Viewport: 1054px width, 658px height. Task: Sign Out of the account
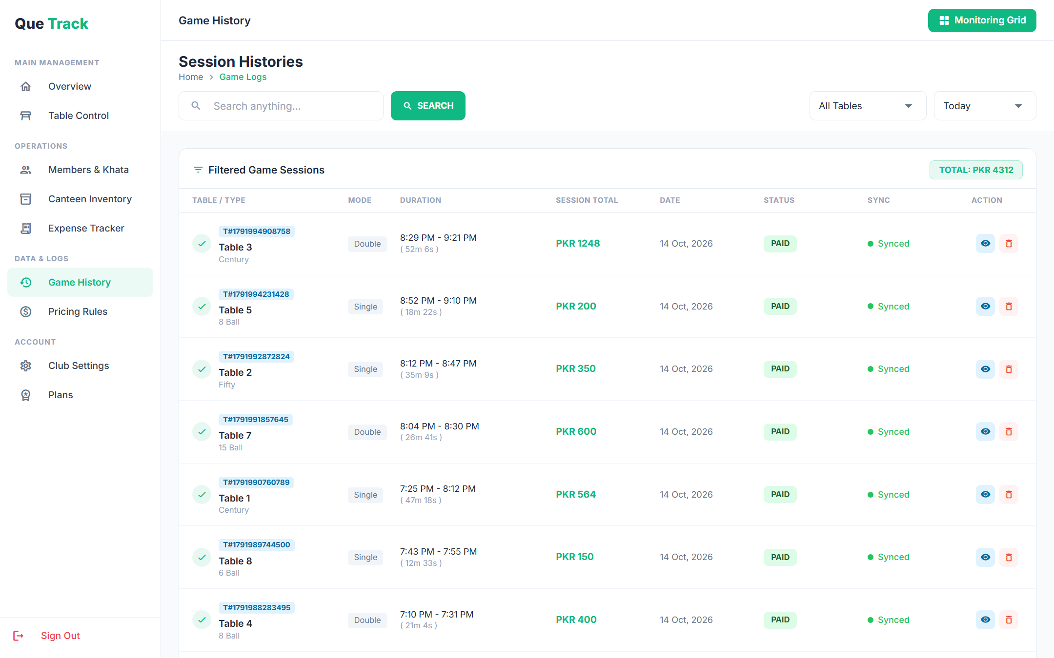pyautogui.click(x=46, y=636)
